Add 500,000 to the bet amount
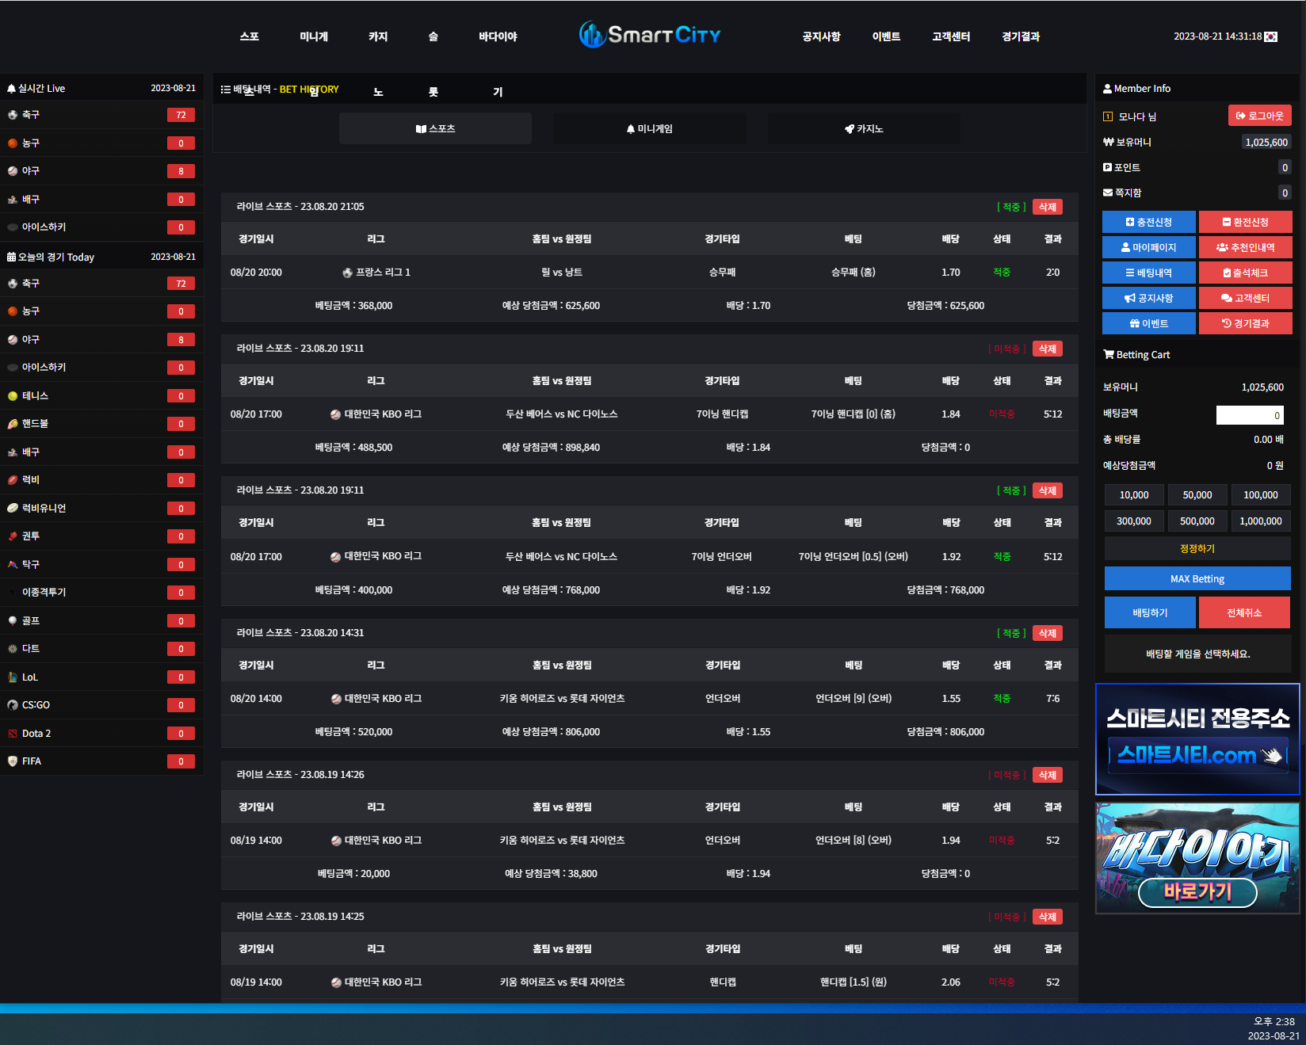 [x=1197, y=521]
